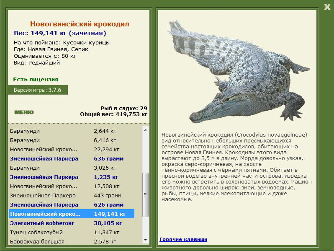334x251 pixels.
Task: Click the Версия игры: 3.7.6 label
Action: point(38,90)
